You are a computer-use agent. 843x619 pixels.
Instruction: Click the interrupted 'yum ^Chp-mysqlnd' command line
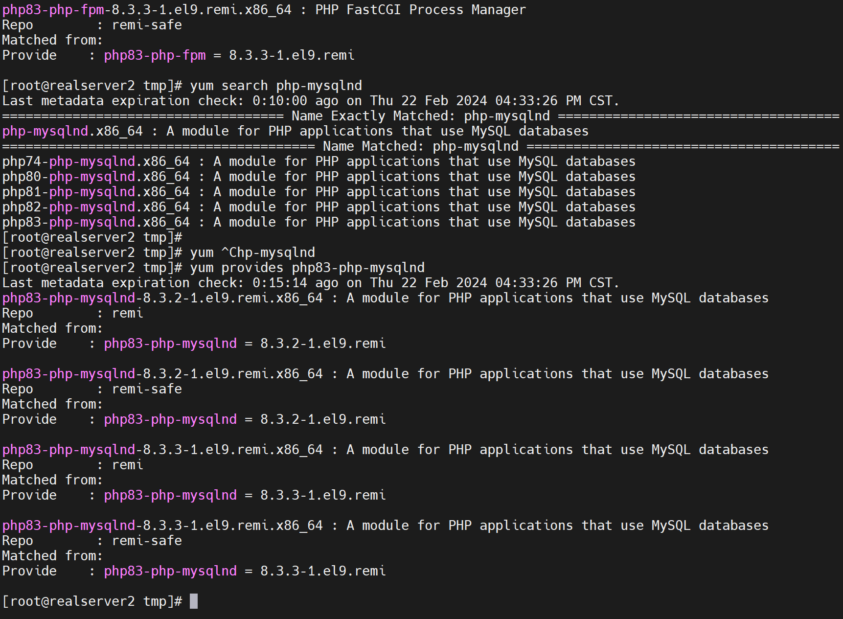coord(252,252)
